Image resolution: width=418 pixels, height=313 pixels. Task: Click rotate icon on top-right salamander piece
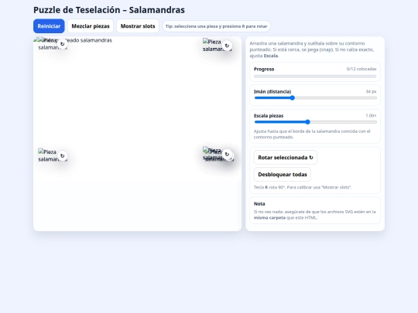click(x=227, y=46)
